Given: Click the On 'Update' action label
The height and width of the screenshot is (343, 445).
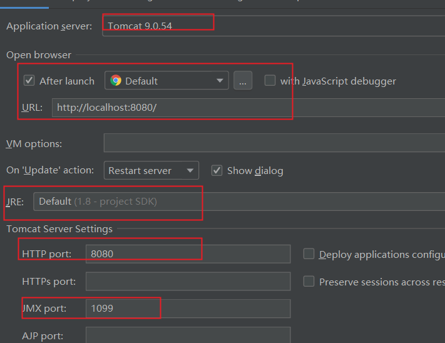Looking at the screenshot, I should click(x=50, y=170).
